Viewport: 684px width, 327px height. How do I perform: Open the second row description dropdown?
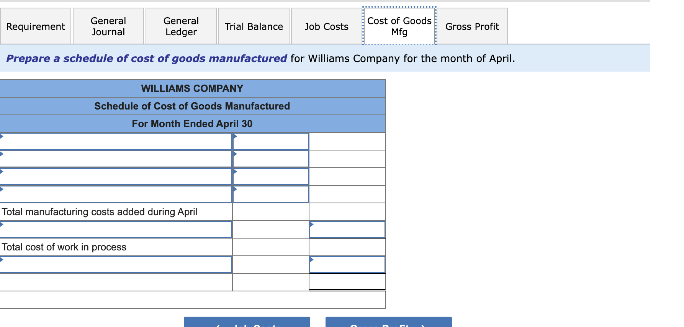(x=115, y=159)
